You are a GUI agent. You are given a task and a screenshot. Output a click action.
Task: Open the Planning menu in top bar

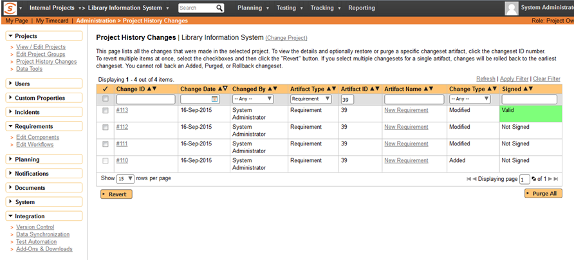(x=252, y=8)
